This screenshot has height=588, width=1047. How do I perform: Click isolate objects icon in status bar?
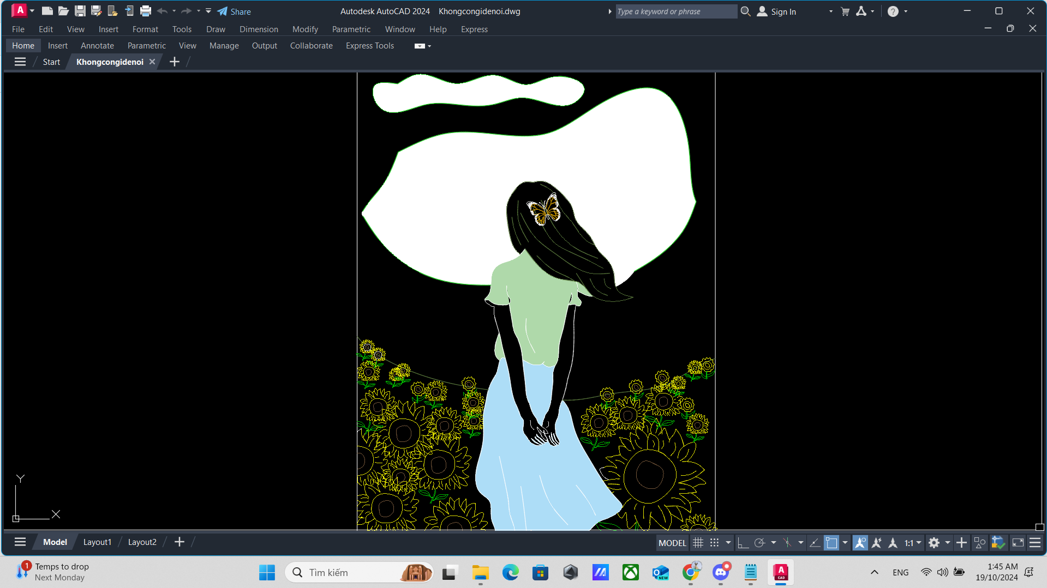[980, 543]
